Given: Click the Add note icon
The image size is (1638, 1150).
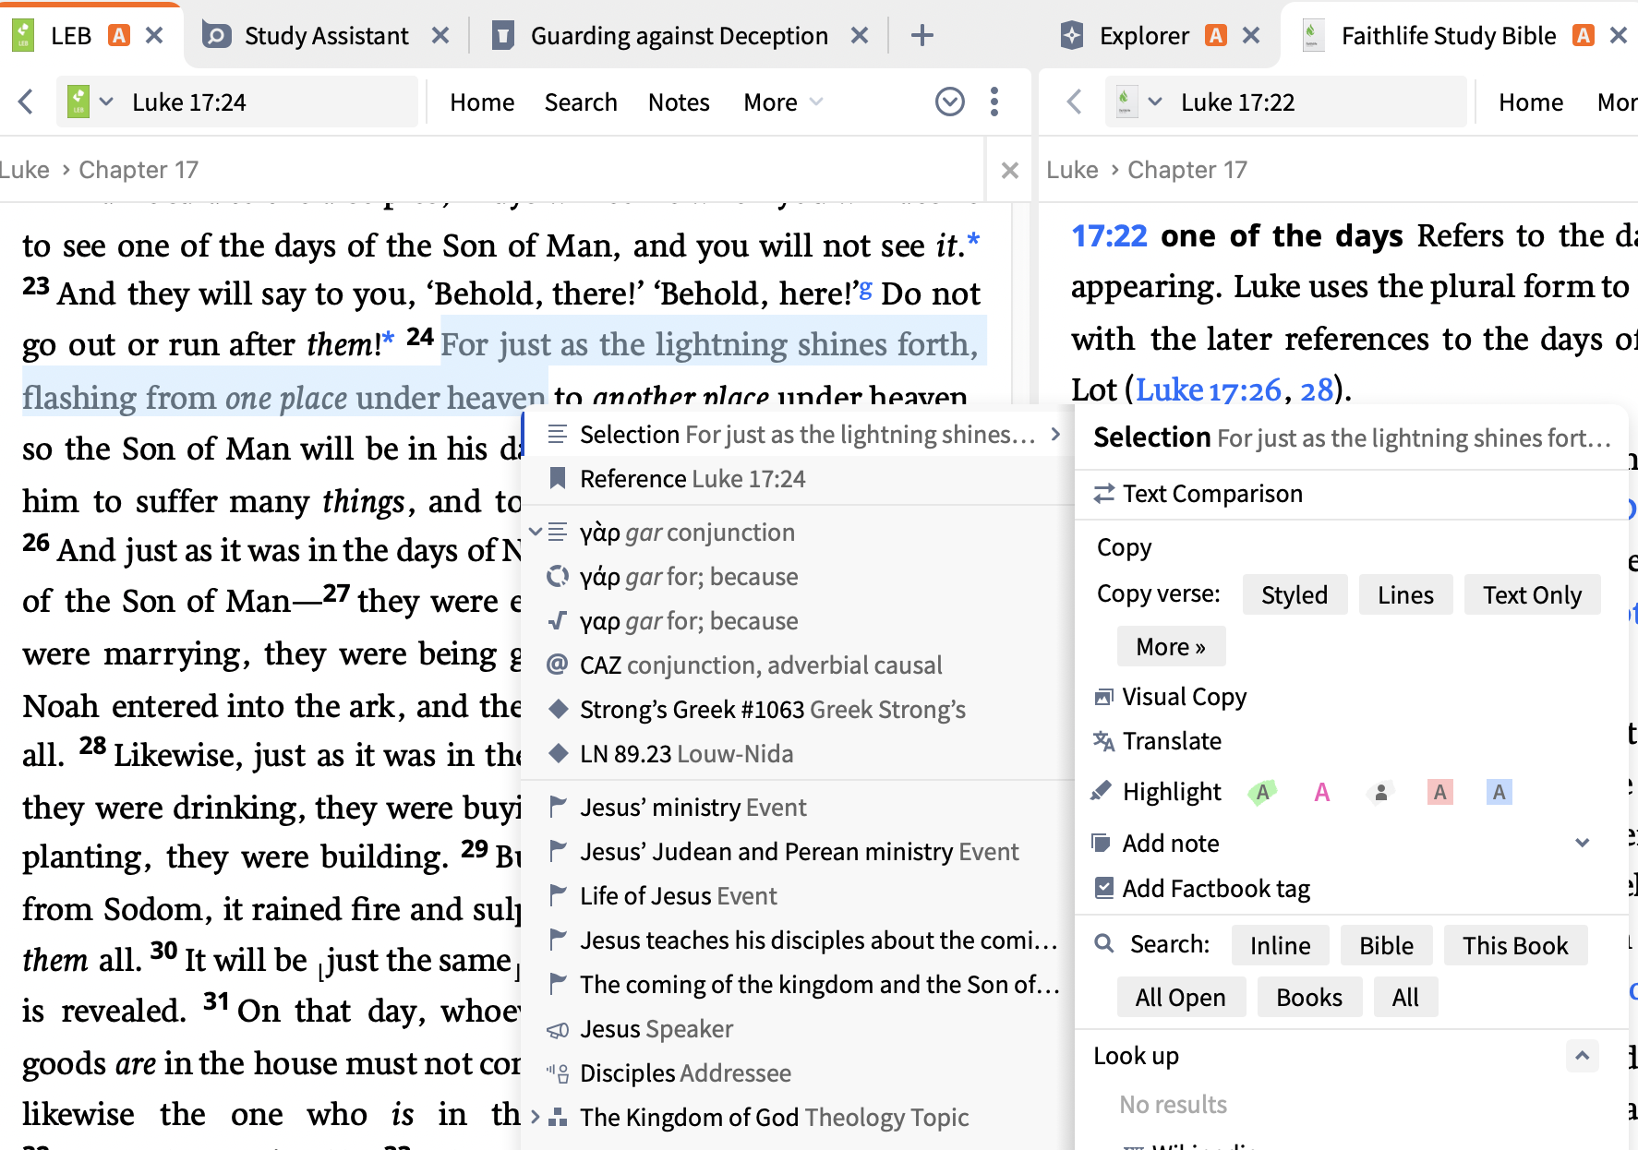Looking at the screenshot, I should tap(1101, 843).
